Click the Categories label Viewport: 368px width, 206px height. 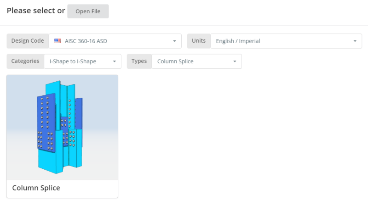[25, 61]
